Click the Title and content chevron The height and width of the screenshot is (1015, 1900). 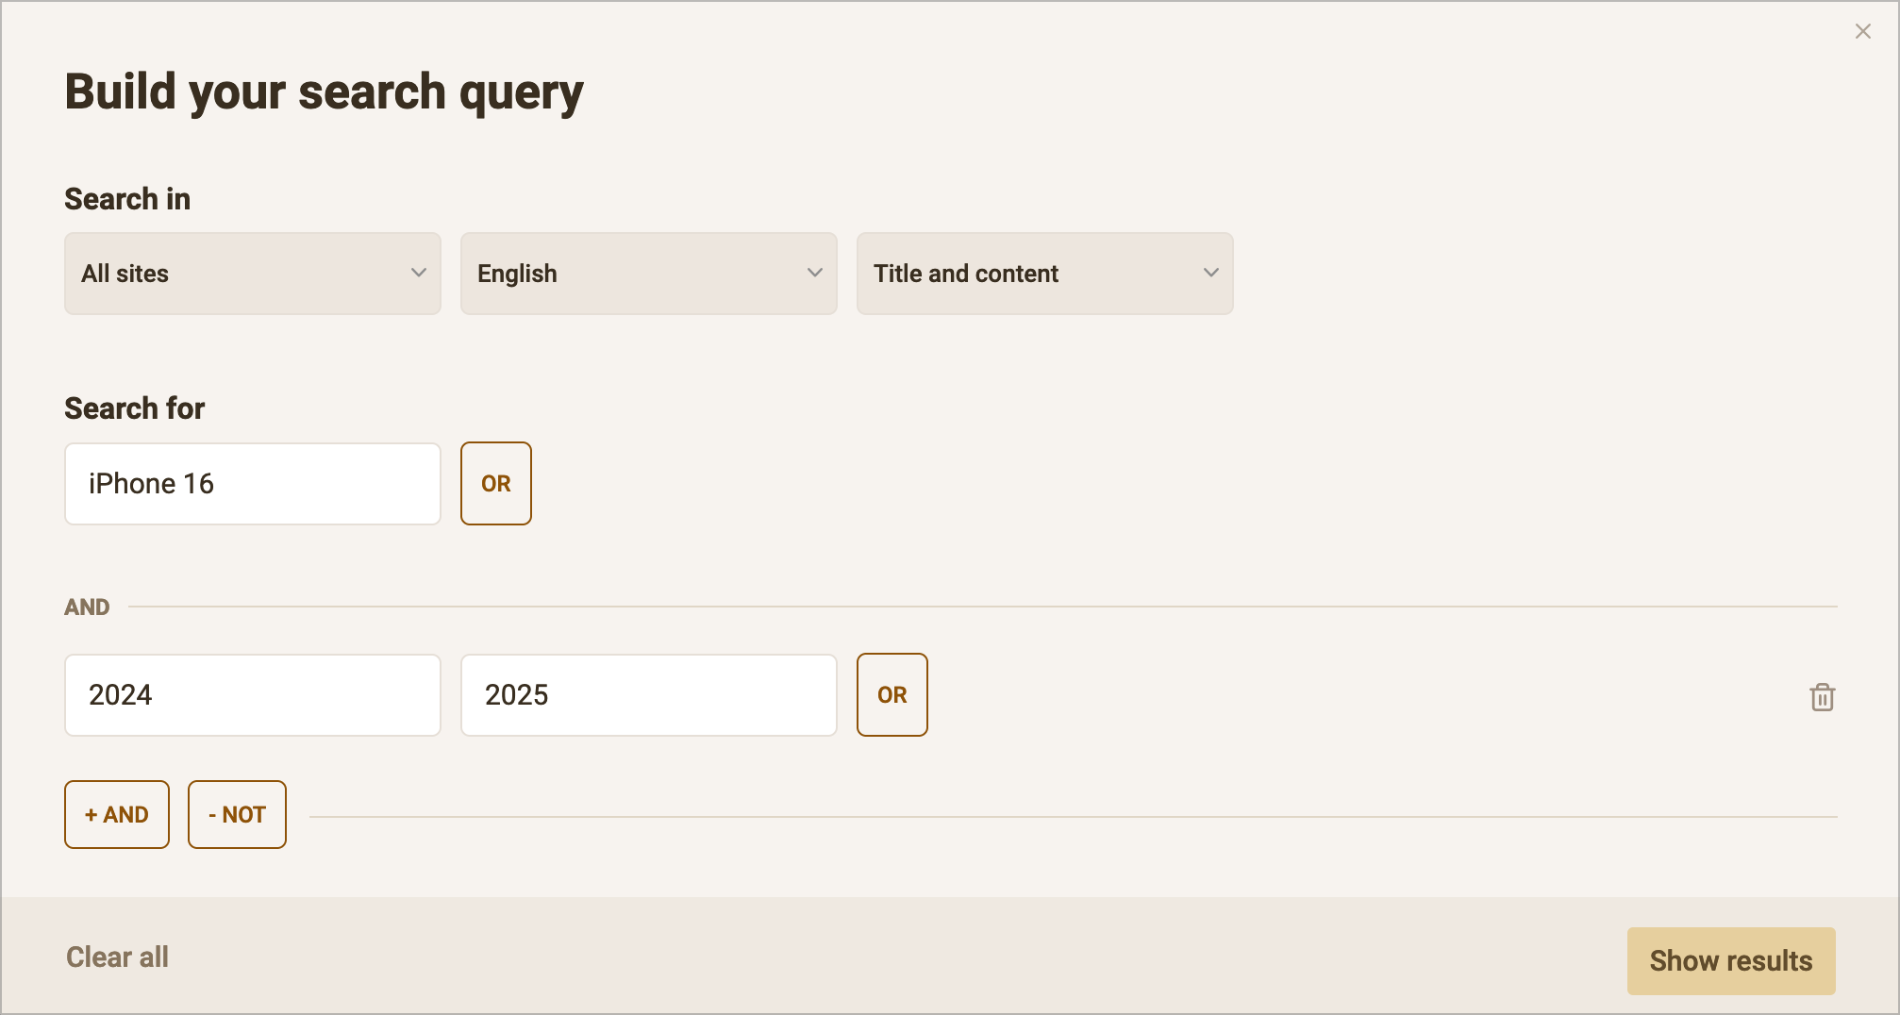(1210, 273)
